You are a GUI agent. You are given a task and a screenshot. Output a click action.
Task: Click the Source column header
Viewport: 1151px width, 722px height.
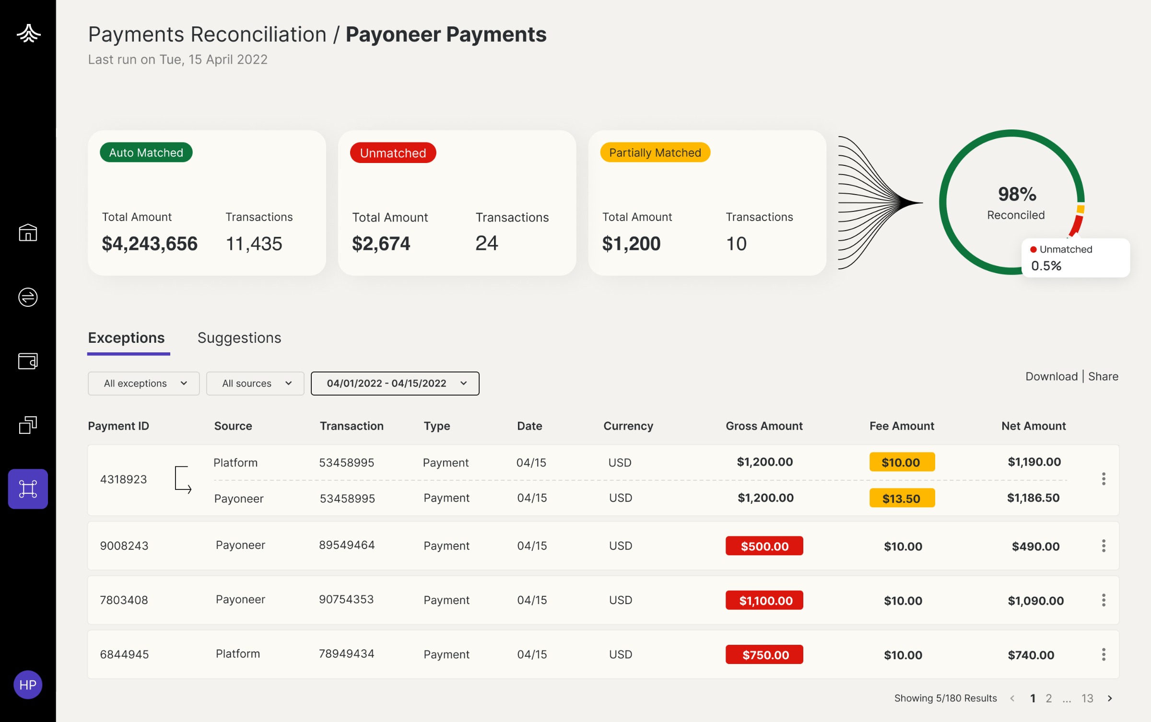(x=233, y=426)
